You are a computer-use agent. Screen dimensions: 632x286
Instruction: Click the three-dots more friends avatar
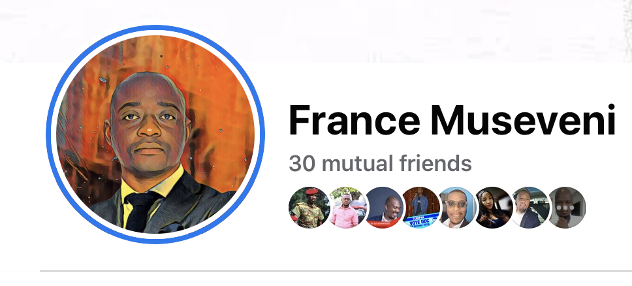point(565,208)
